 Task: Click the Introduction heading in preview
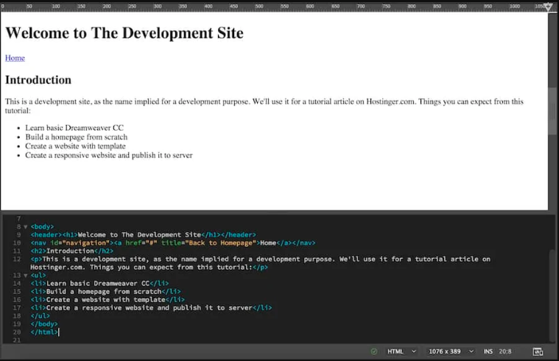pyautogui.click(x=38, y=80)
